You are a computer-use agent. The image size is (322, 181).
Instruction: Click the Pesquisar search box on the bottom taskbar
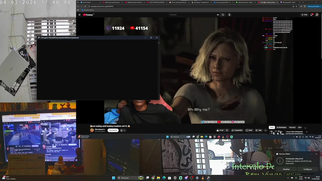pos(131,178)
